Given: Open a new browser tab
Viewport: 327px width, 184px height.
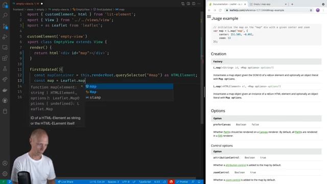Looking at the screenshot, I should point(292,4).
